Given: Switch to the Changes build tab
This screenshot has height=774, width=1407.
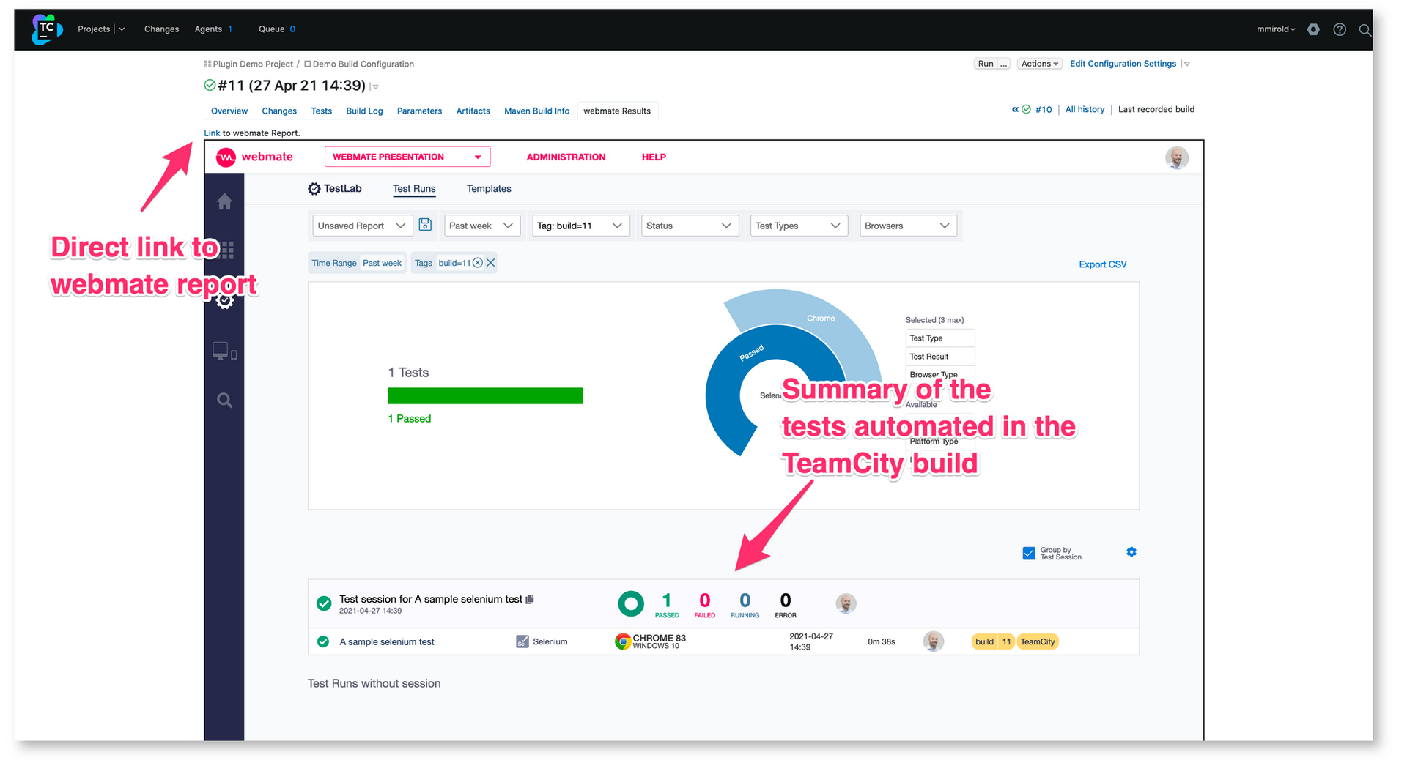Looking at the screenshot, I should pyautogui.click(x=279, y=111).
